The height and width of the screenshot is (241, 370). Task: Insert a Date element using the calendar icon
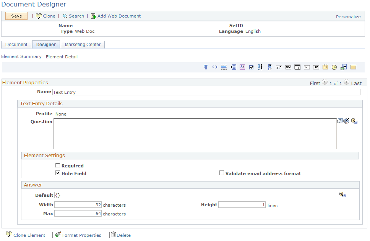pos(325,67)
